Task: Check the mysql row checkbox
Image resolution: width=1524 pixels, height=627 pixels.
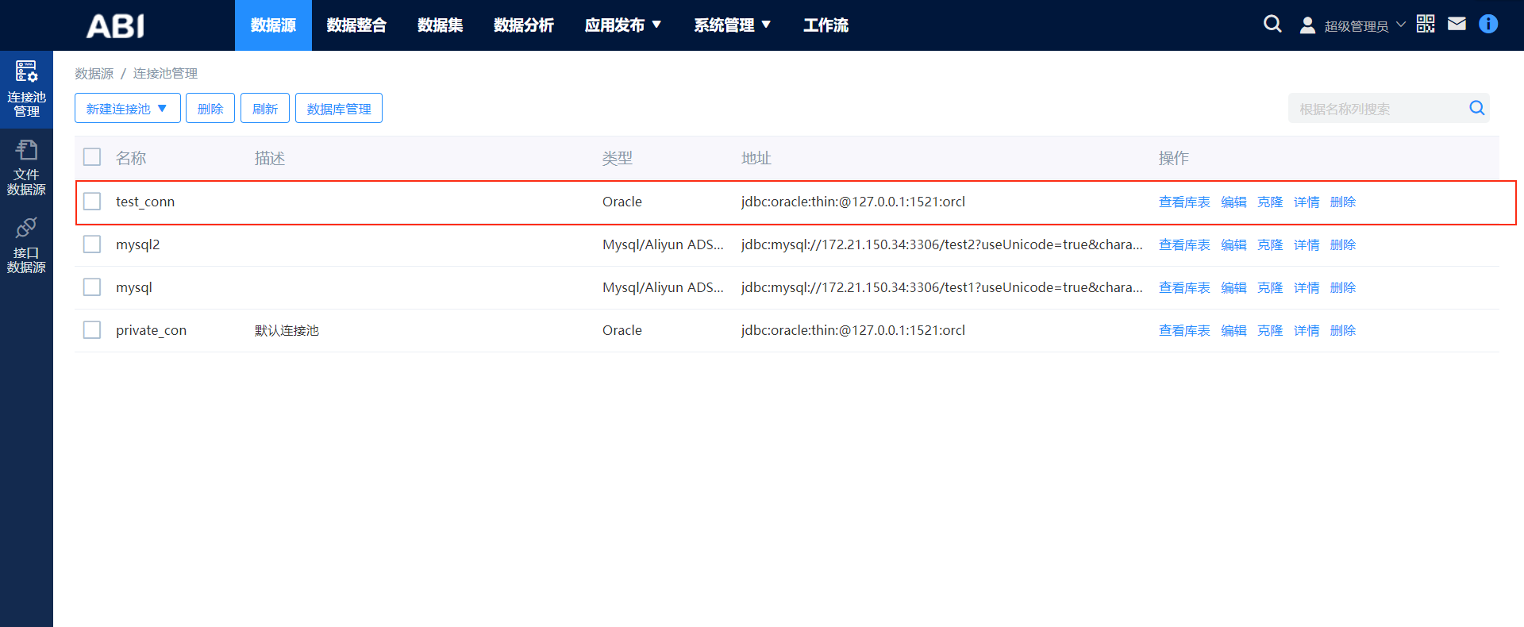Action: pos(92,287)
